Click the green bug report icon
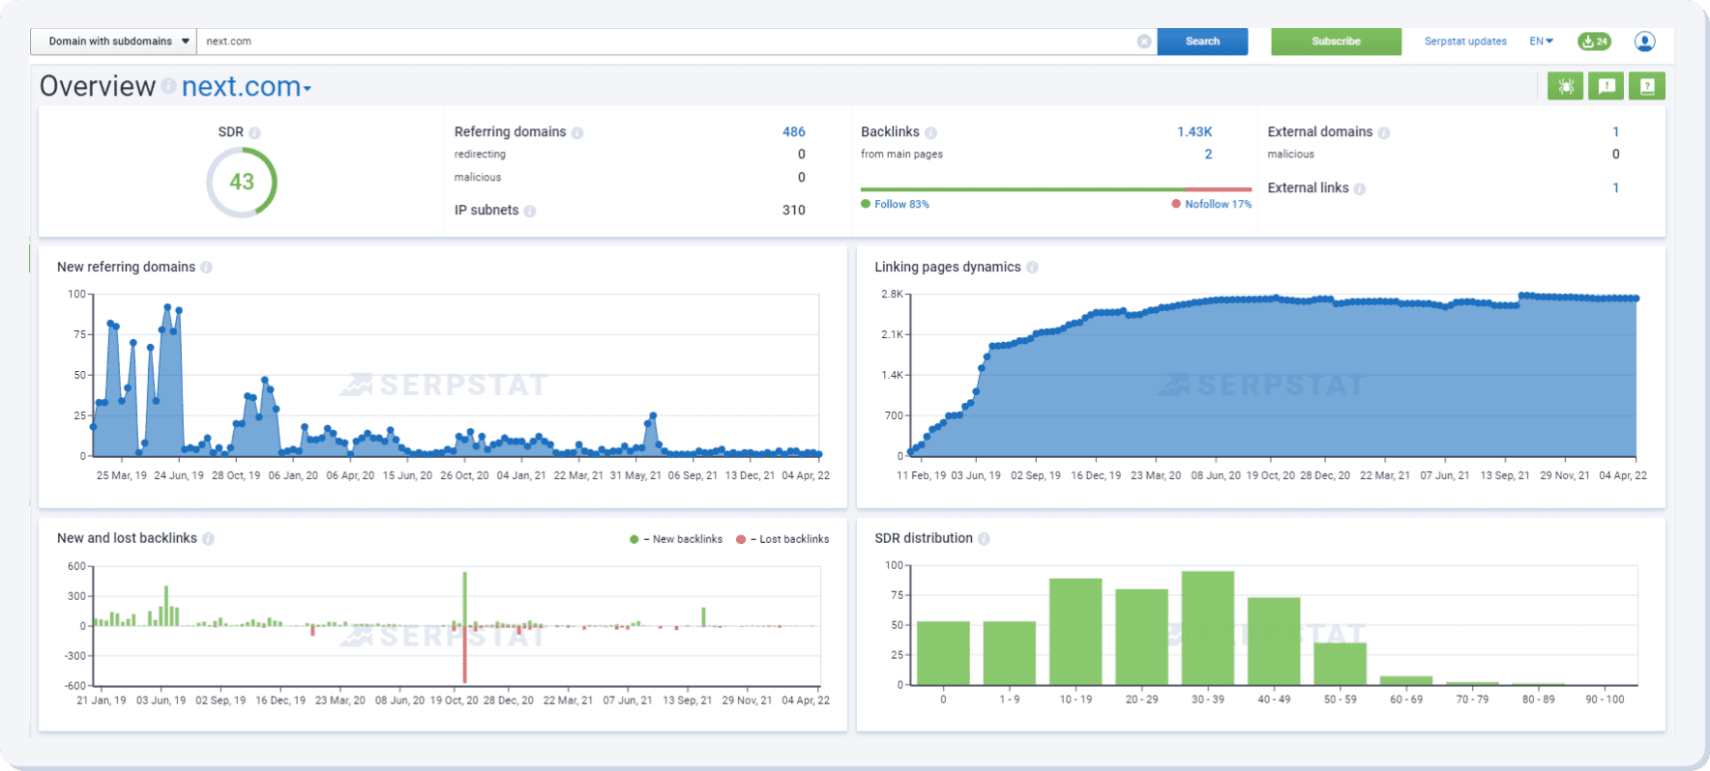 [1565, 86]
